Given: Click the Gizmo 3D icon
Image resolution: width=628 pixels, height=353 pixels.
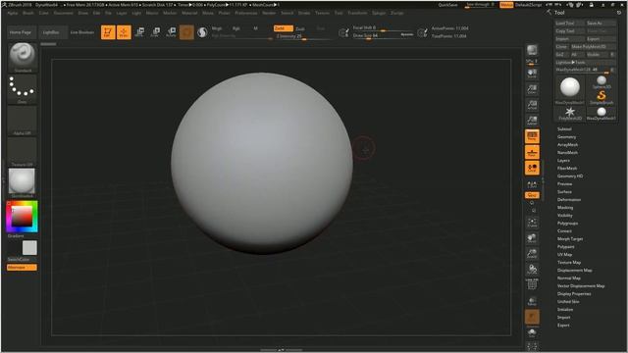Looking at the screenshot, I should 186,32.
